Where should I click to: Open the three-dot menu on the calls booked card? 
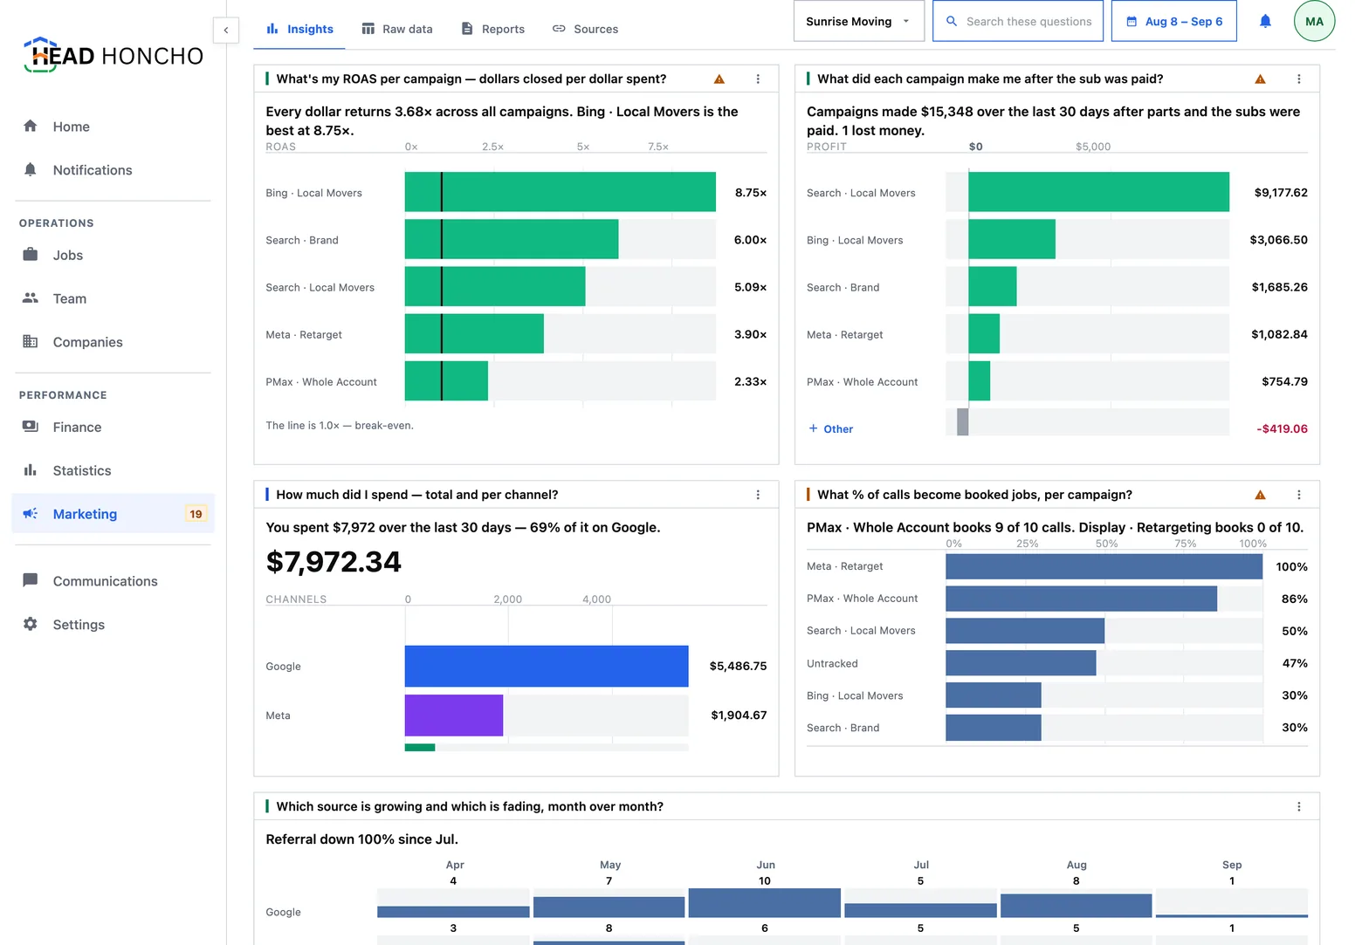point(1299,495)
